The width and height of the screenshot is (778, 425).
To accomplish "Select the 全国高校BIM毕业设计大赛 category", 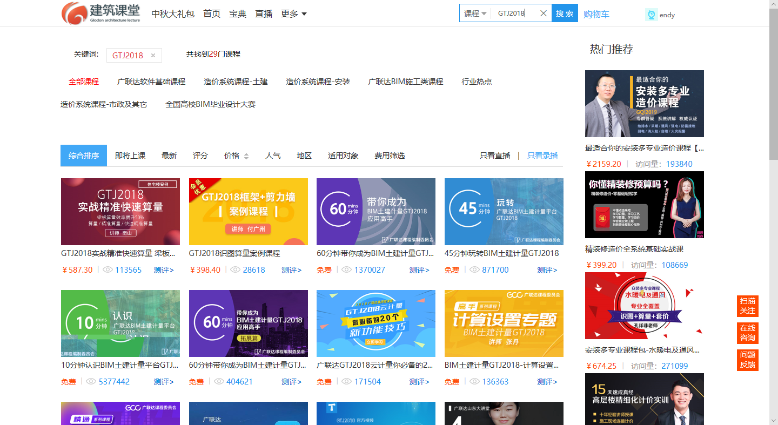I will tap(210, 104).
